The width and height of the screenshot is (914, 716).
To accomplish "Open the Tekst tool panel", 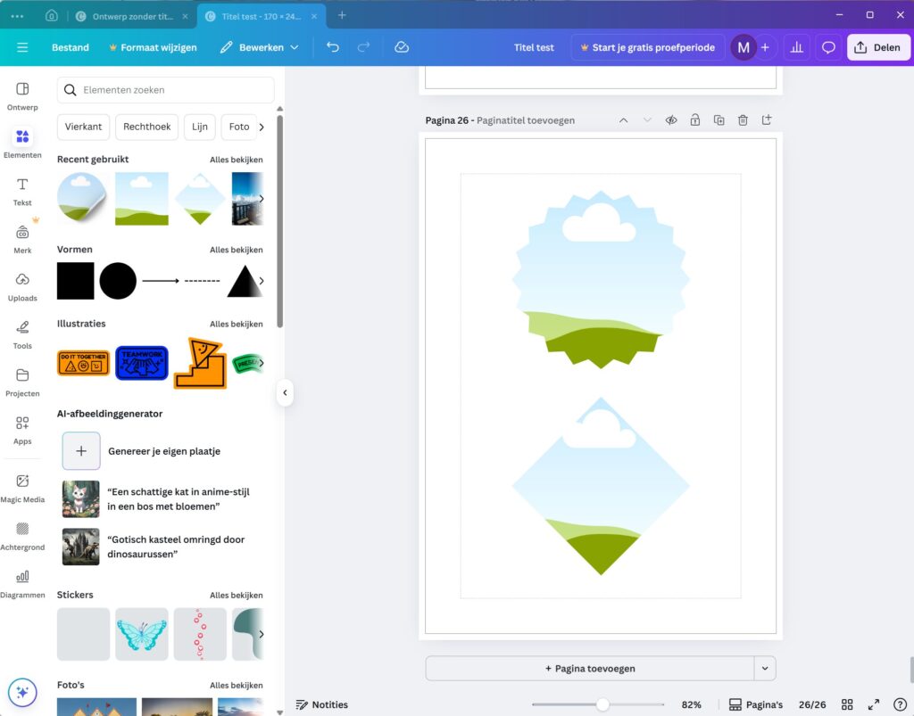I will (x=22, y=190).
